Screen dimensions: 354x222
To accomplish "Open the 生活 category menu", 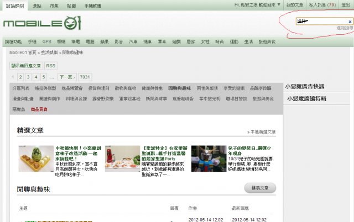I will pos(248,42).
